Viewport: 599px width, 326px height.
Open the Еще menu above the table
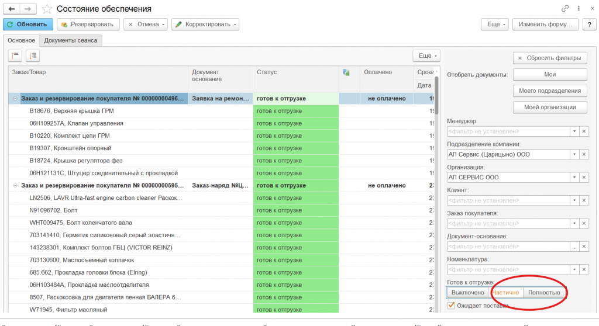click(426, 56)
